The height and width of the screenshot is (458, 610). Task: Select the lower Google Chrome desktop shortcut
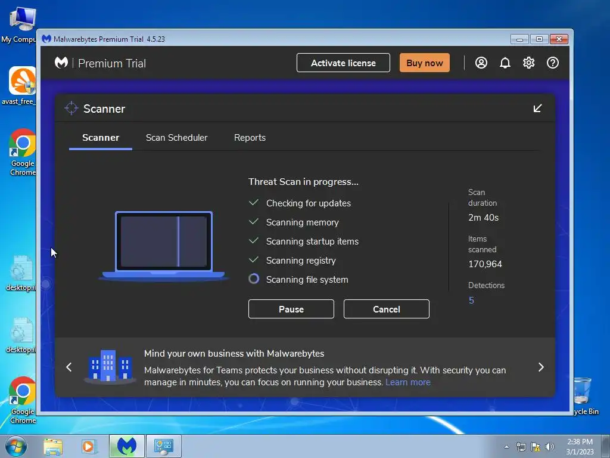23,400
